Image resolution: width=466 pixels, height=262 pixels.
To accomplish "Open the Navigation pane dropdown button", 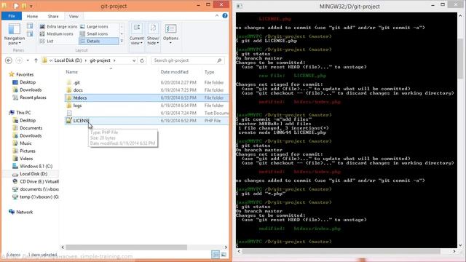I will pyautogui.click(x=14, y=34).
